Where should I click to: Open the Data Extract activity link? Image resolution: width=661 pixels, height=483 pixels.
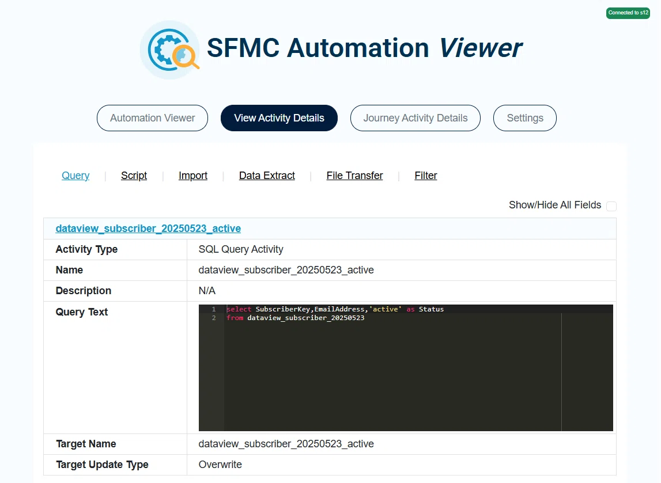pyautogui.click(x=267, y=176)
